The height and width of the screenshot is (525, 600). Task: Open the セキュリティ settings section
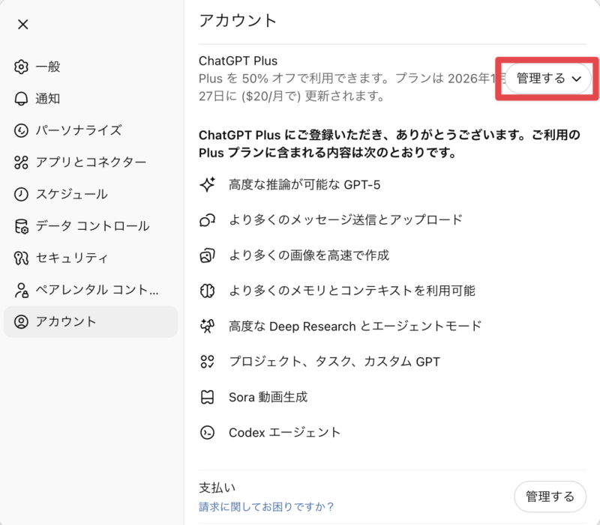(x=72, y=258)
